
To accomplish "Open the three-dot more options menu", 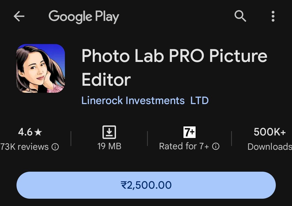I will pos(273,17).
